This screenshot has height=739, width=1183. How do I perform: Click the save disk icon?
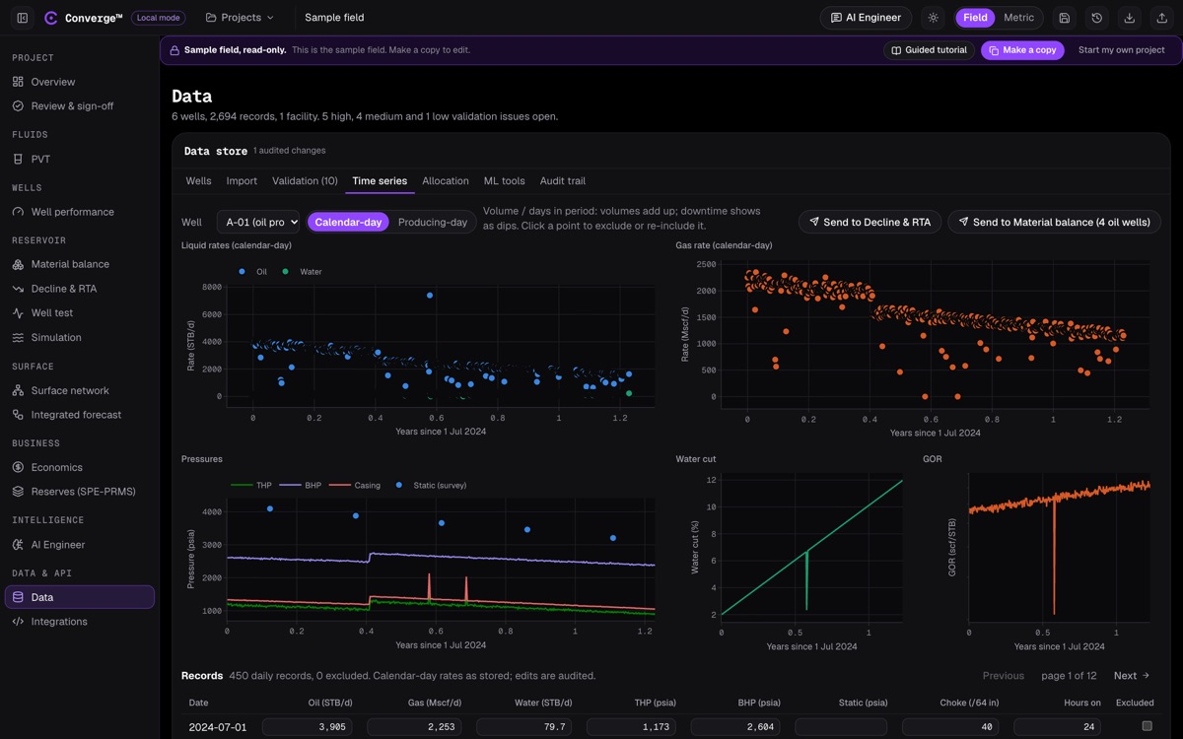click(1065, 18)
